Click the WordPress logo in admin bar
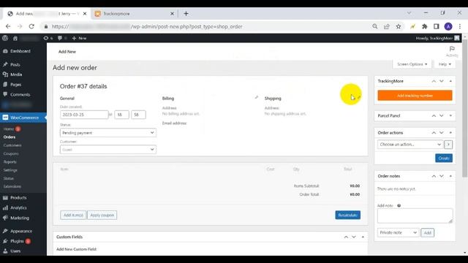This screenshot has height=263, width=468. click(x=5, y=38)
